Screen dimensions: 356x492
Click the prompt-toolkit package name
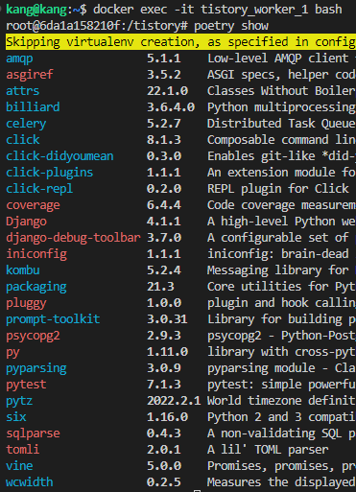[x=53, y=319]
